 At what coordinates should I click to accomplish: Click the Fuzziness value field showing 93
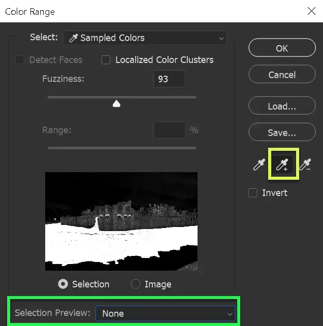click(x=169, y=79)
